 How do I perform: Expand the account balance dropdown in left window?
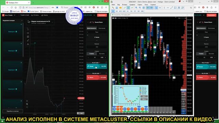coord(94,15)
